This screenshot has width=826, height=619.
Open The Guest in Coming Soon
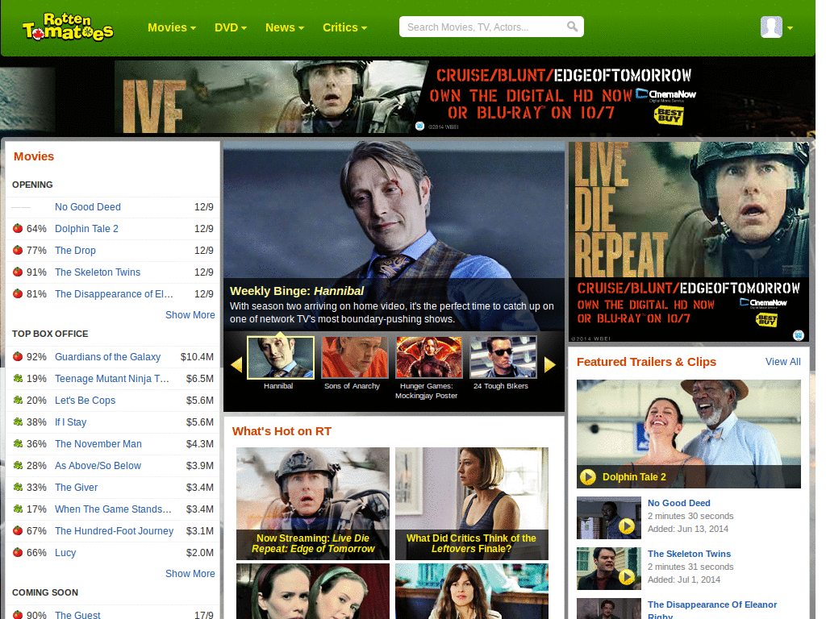(x=77, y=615)
